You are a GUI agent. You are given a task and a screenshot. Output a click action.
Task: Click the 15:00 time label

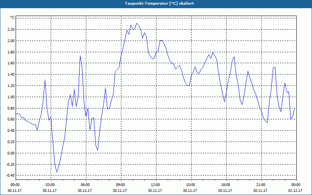point(191,185)
